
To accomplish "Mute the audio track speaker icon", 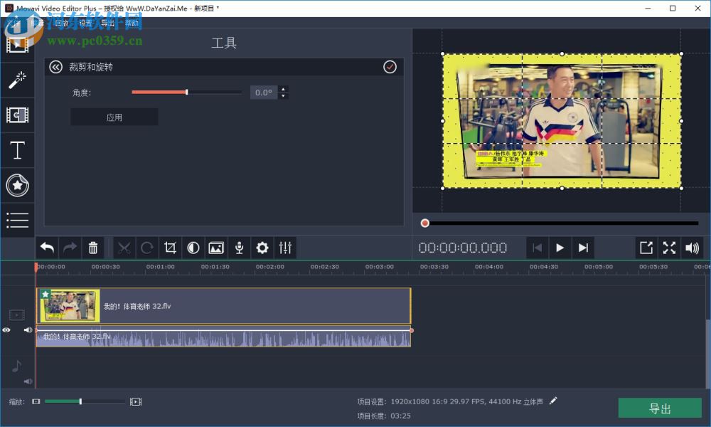I will (28, 381).
